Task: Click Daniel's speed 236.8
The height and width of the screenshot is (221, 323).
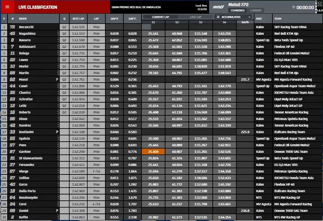Action: tap(245, 211)
